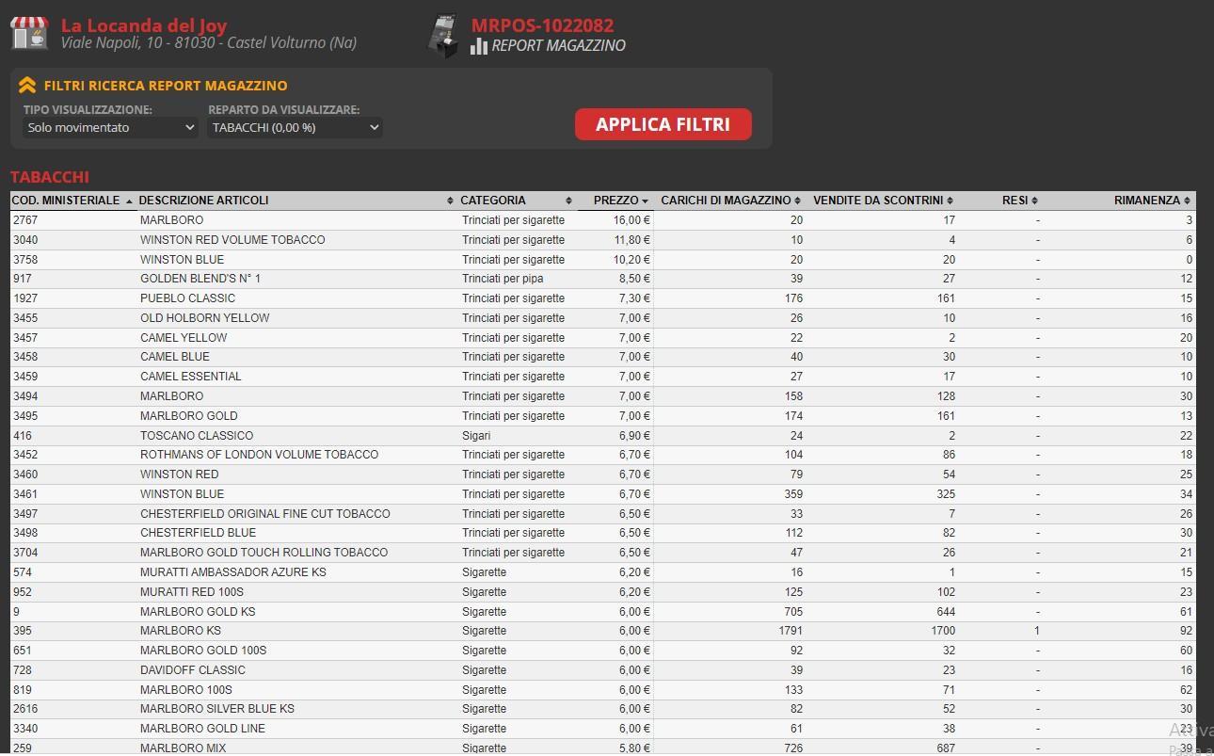Viewport: 1214px width, 756px height.
Task: Select the Winston Red 6,70 € row
Action: coord(602,475)
